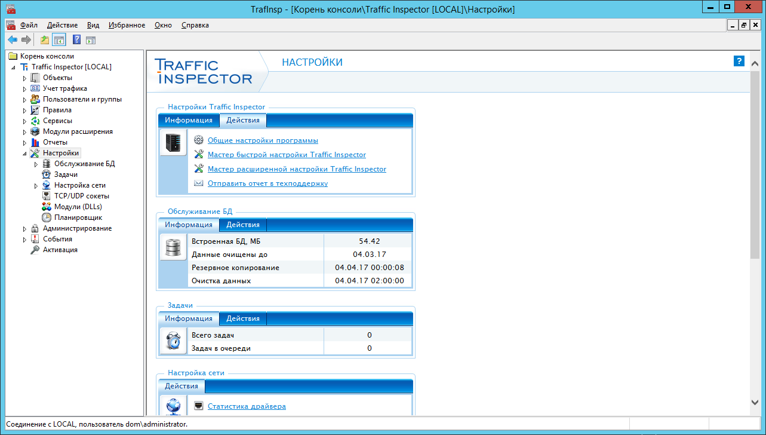The width and height of the screenshot is (766, 435).
Task: Click the Учет трафика counter icon
Action: [35, 88]
